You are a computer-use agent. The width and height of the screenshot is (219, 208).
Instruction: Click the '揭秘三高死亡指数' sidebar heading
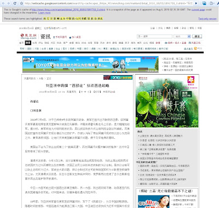[166, 191]
